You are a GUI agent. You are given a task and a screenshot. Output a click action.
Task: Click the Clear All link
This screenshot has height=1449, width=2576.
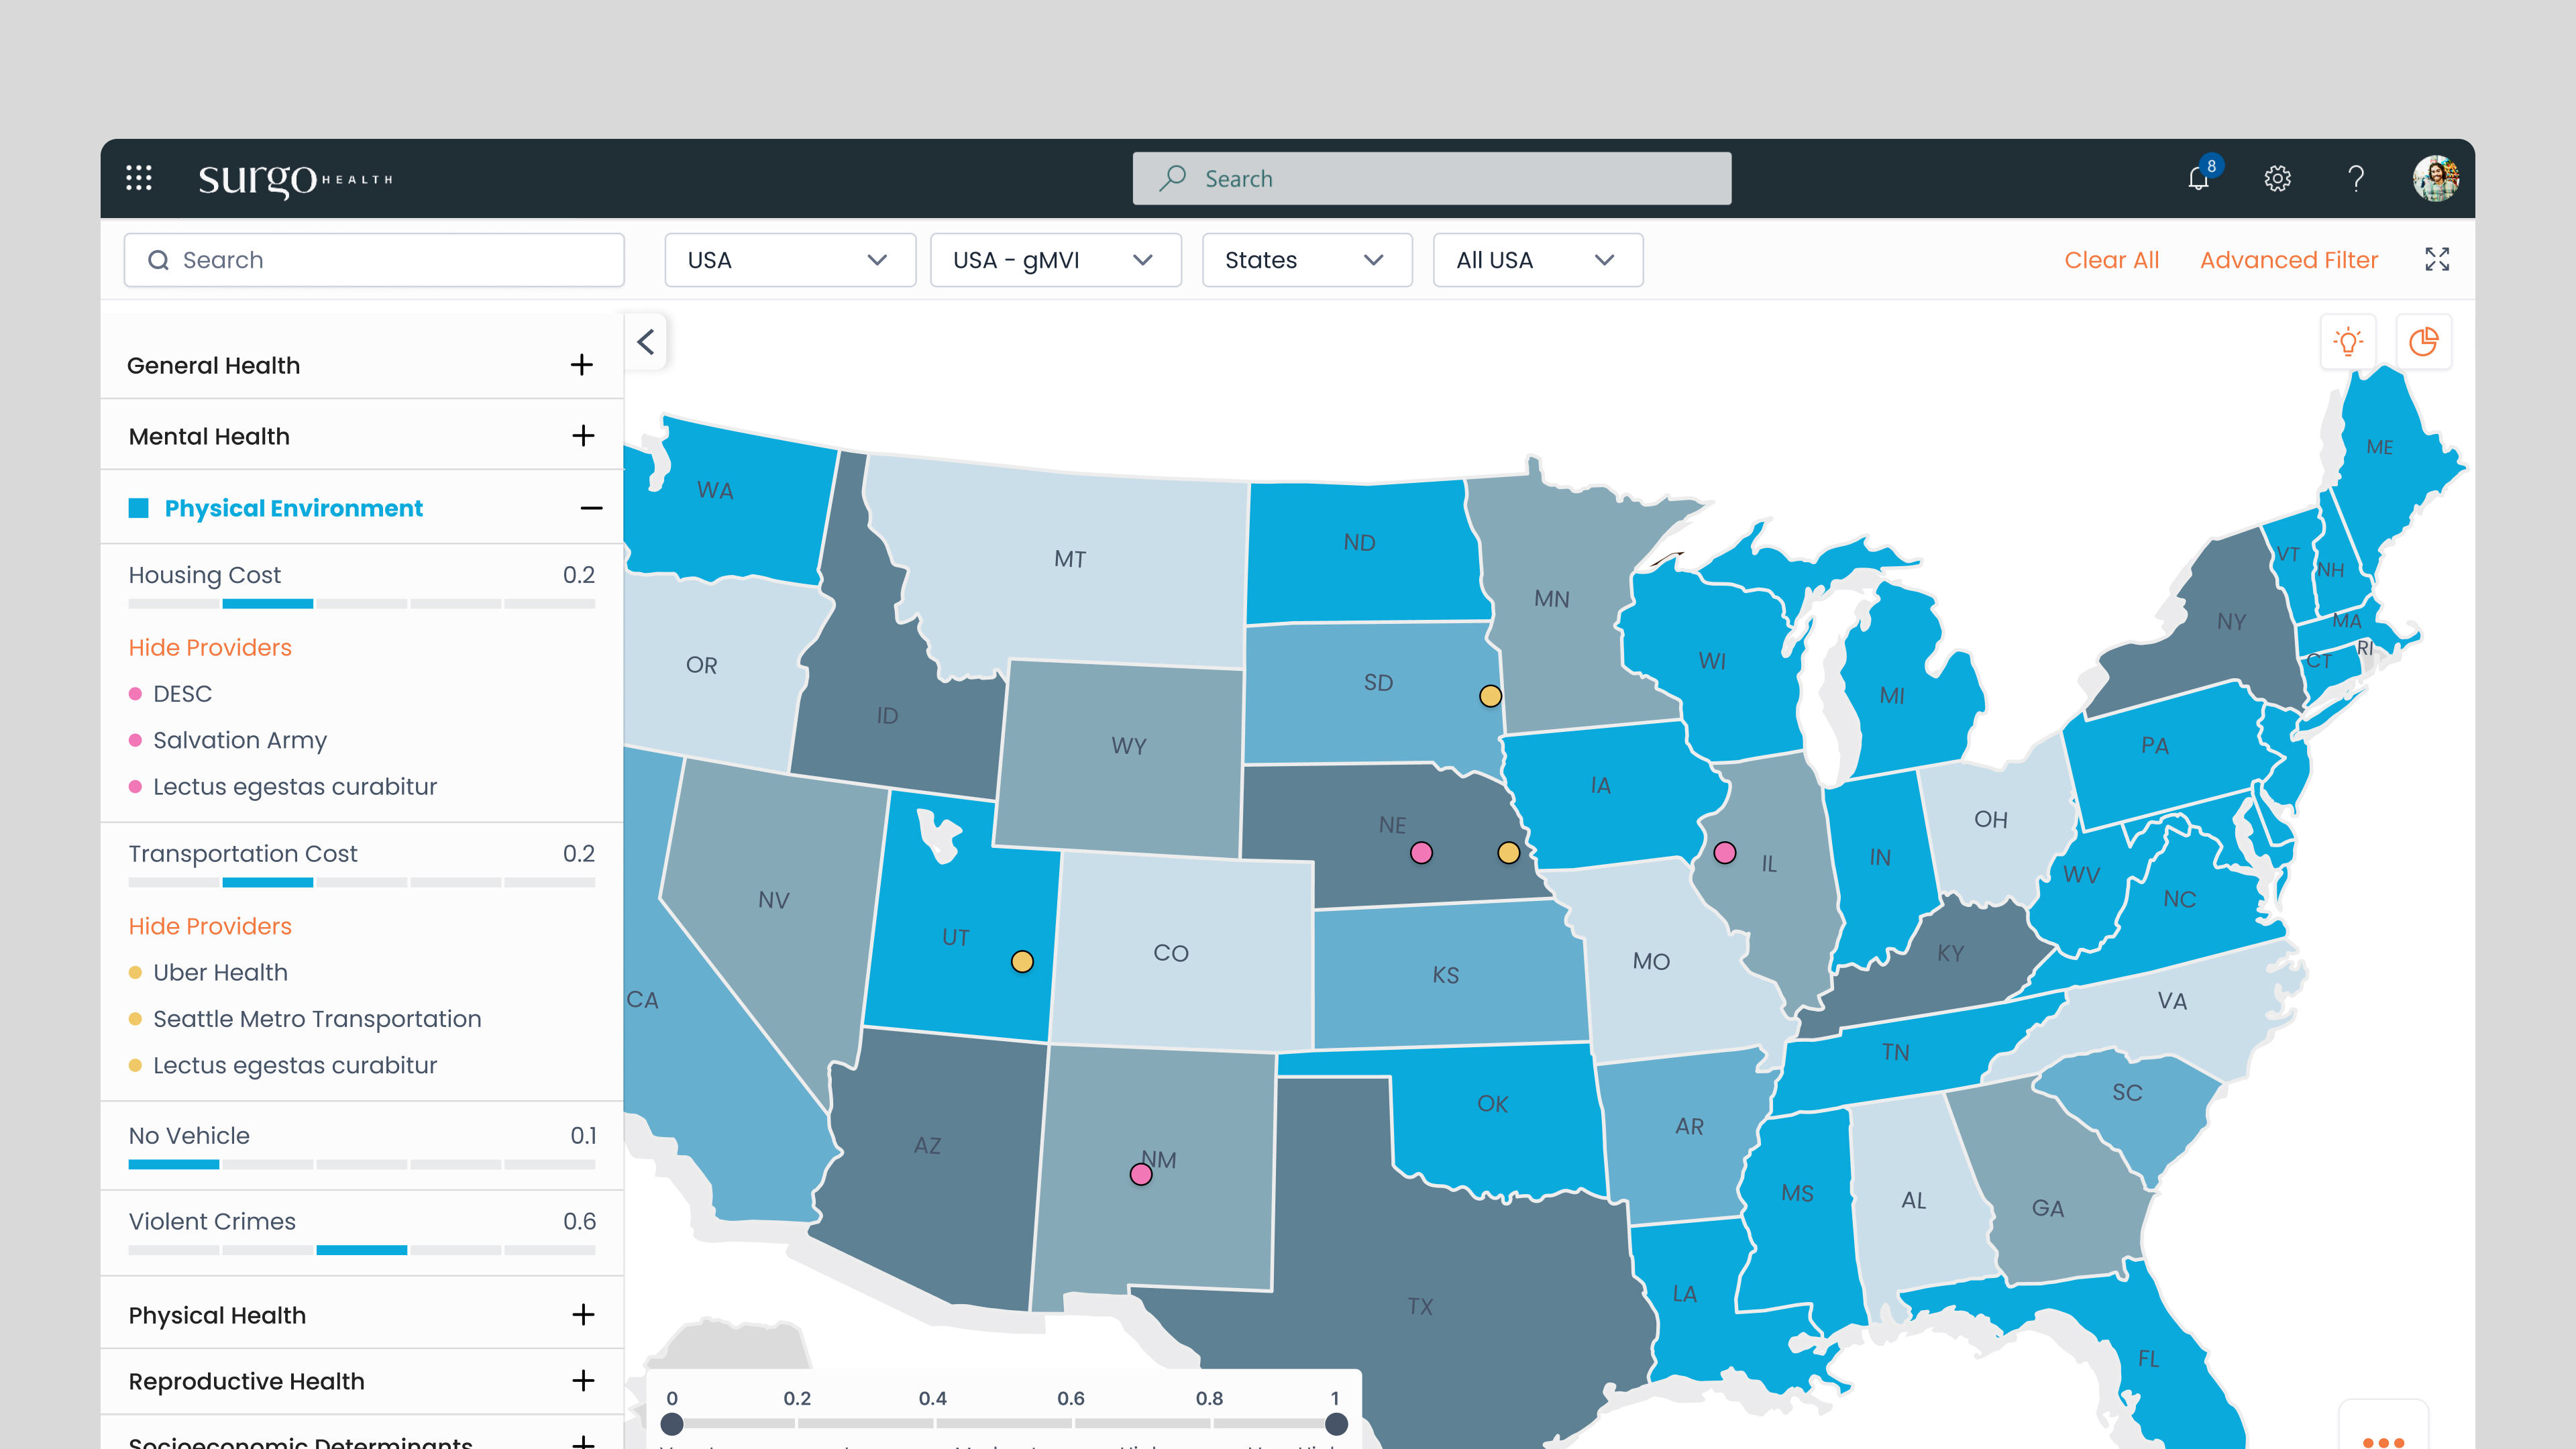[2111, 260]
